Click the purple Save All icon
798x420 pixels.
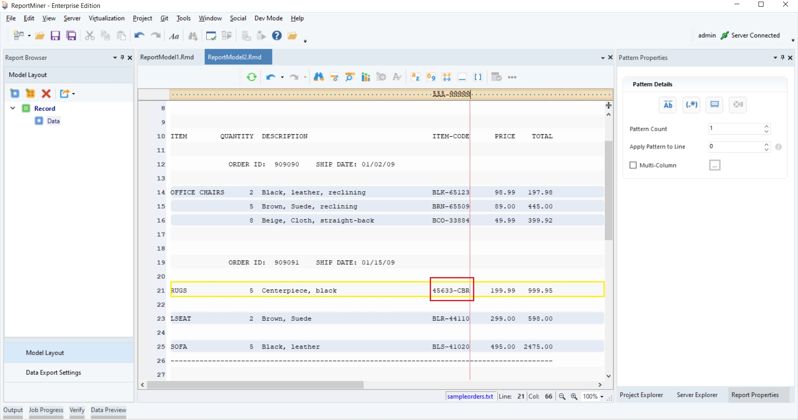click(x=71, y=36)
